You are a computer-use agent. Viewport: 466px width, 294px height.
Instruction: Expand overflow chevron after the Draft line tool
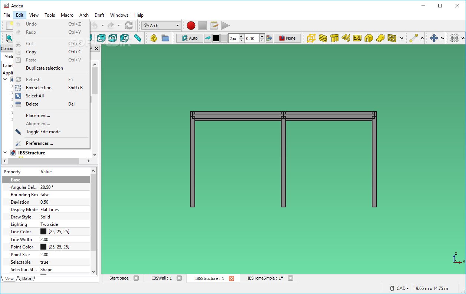(422, 39)
